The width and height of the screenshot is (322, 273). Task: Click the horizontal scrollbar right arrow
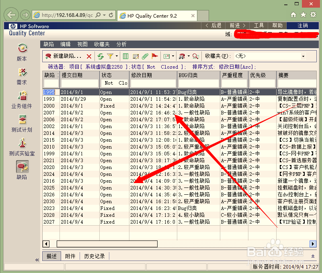(x=313, y=244)
